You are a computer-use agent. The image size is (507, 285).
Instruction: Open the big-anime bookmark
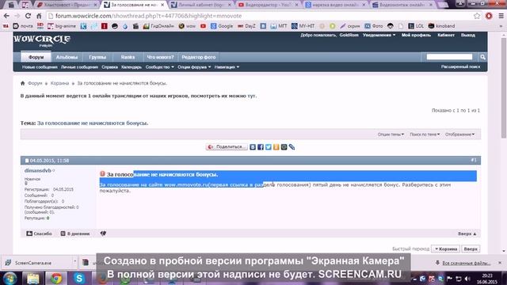(62, 26)
